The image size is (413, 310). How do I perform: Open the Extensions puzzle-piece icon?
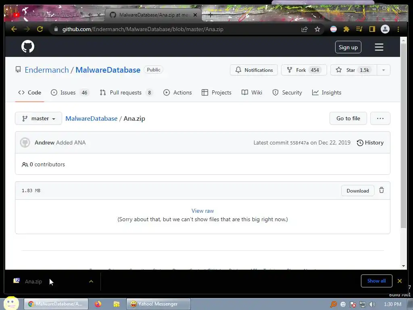[346, 29]
